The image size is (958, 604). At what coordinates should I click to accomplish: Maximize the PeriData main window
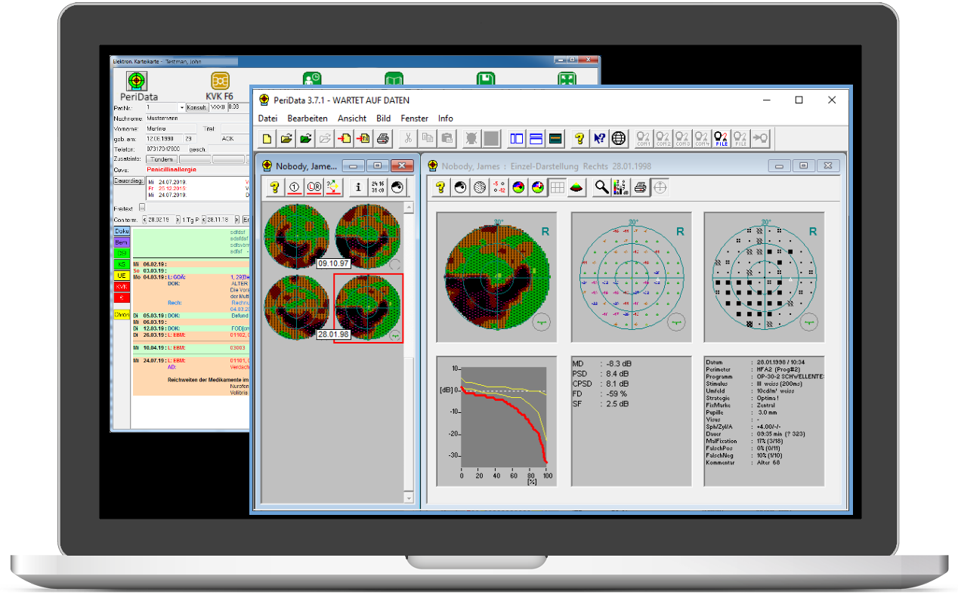[x=799, y=100]
